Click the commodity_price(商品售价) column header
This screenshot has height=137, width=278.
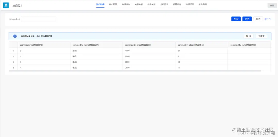(149, 45)
